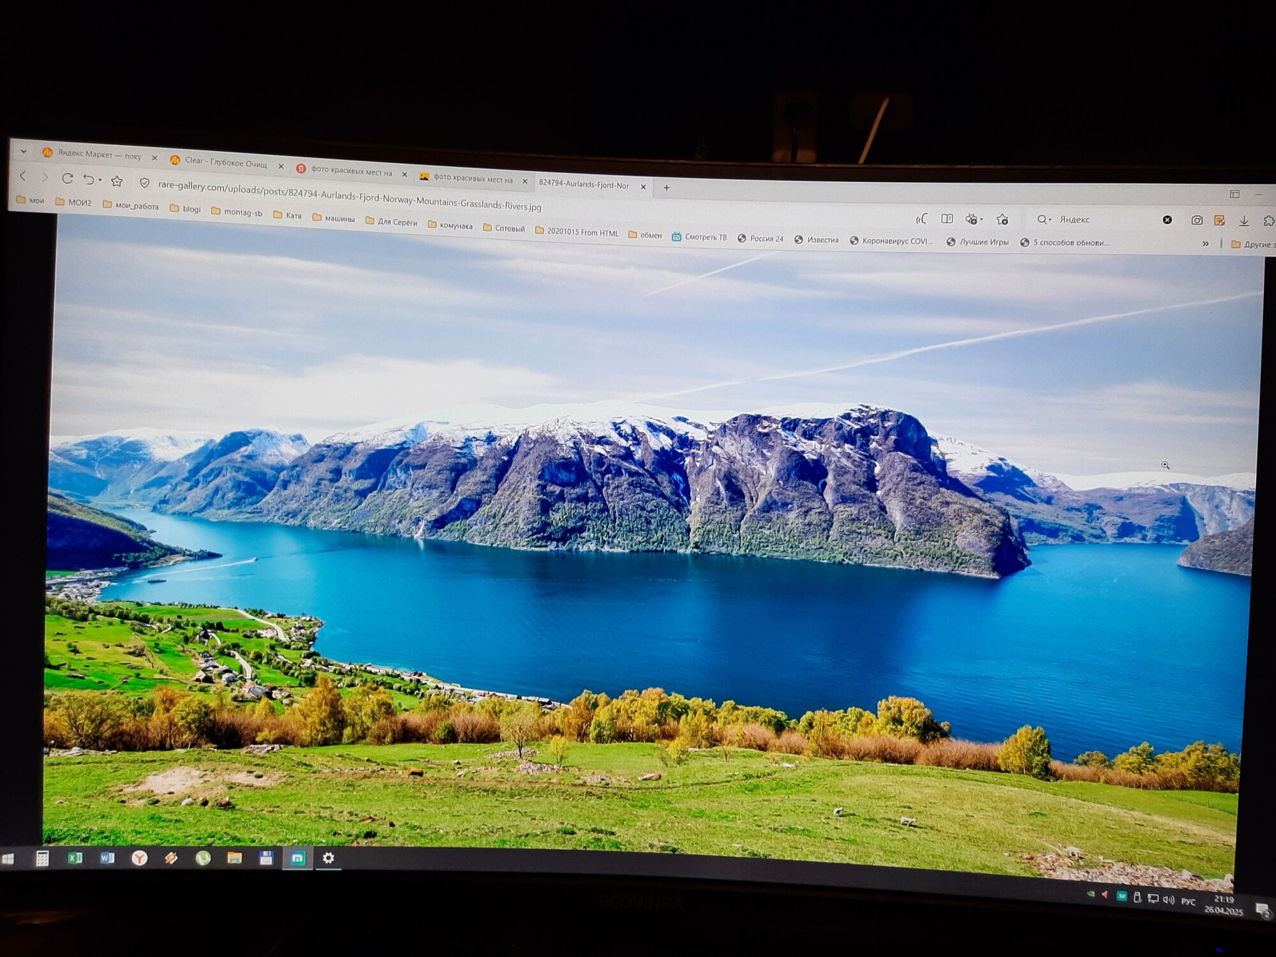1276x957 pixels.
Task: Open the мои_работа bookmarks folder
Action: tap(131, 205)
